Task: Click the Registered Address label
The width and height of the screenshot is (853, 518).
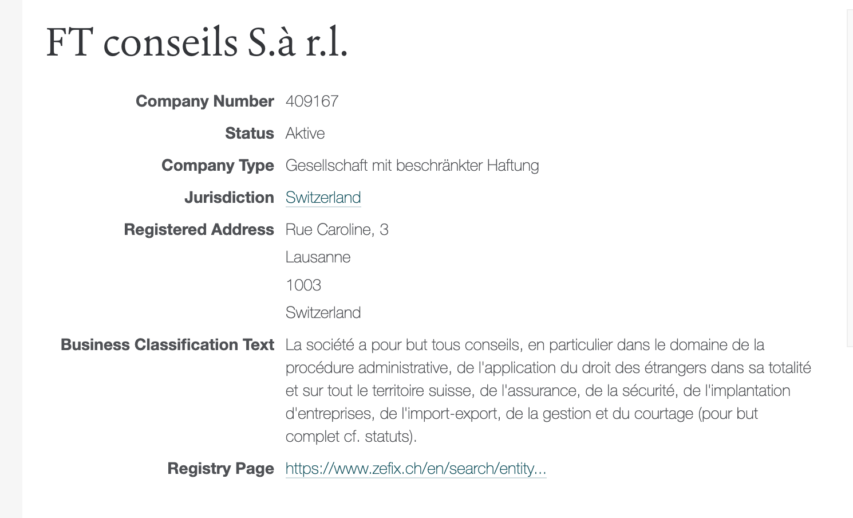Action: 199,230
